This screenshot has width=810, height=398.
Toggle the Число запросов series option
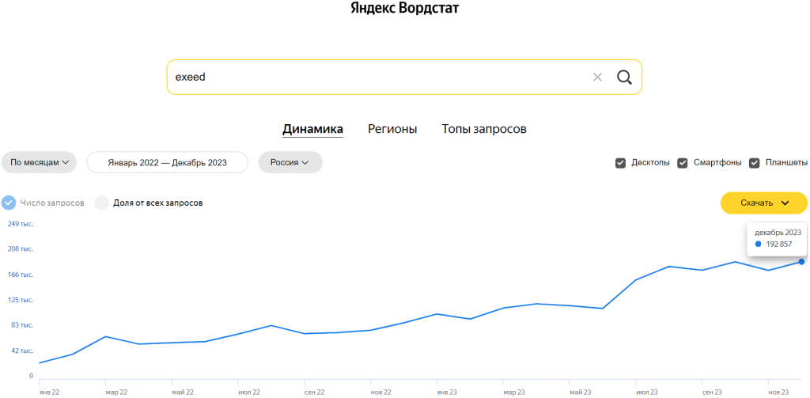pyautogui.click(x=9, y=203)
